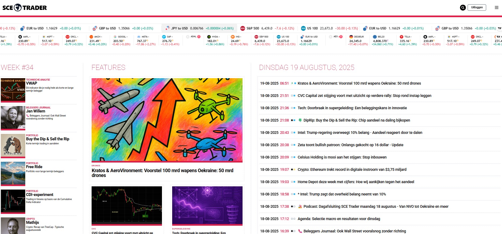Click the red warning icon next to AEX

[x=341, y=37]
